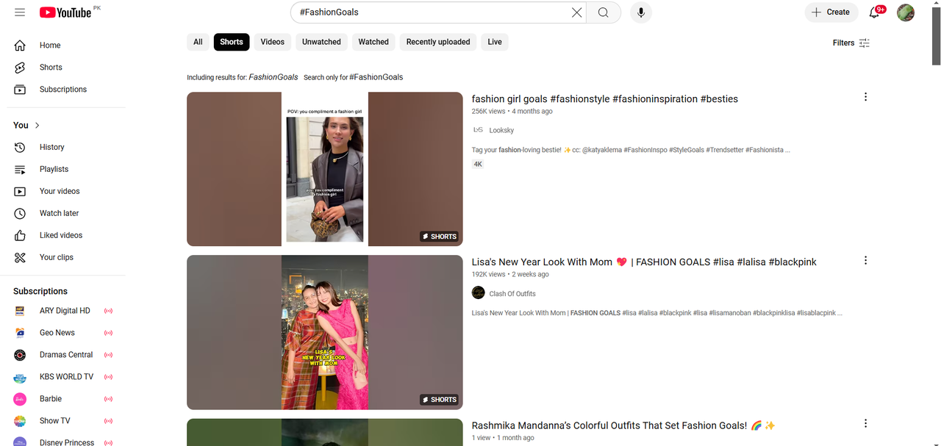Open more options for Rashmika Mandanna video
Viewport: 941px width, 446px height.
(x=865, y=423)
